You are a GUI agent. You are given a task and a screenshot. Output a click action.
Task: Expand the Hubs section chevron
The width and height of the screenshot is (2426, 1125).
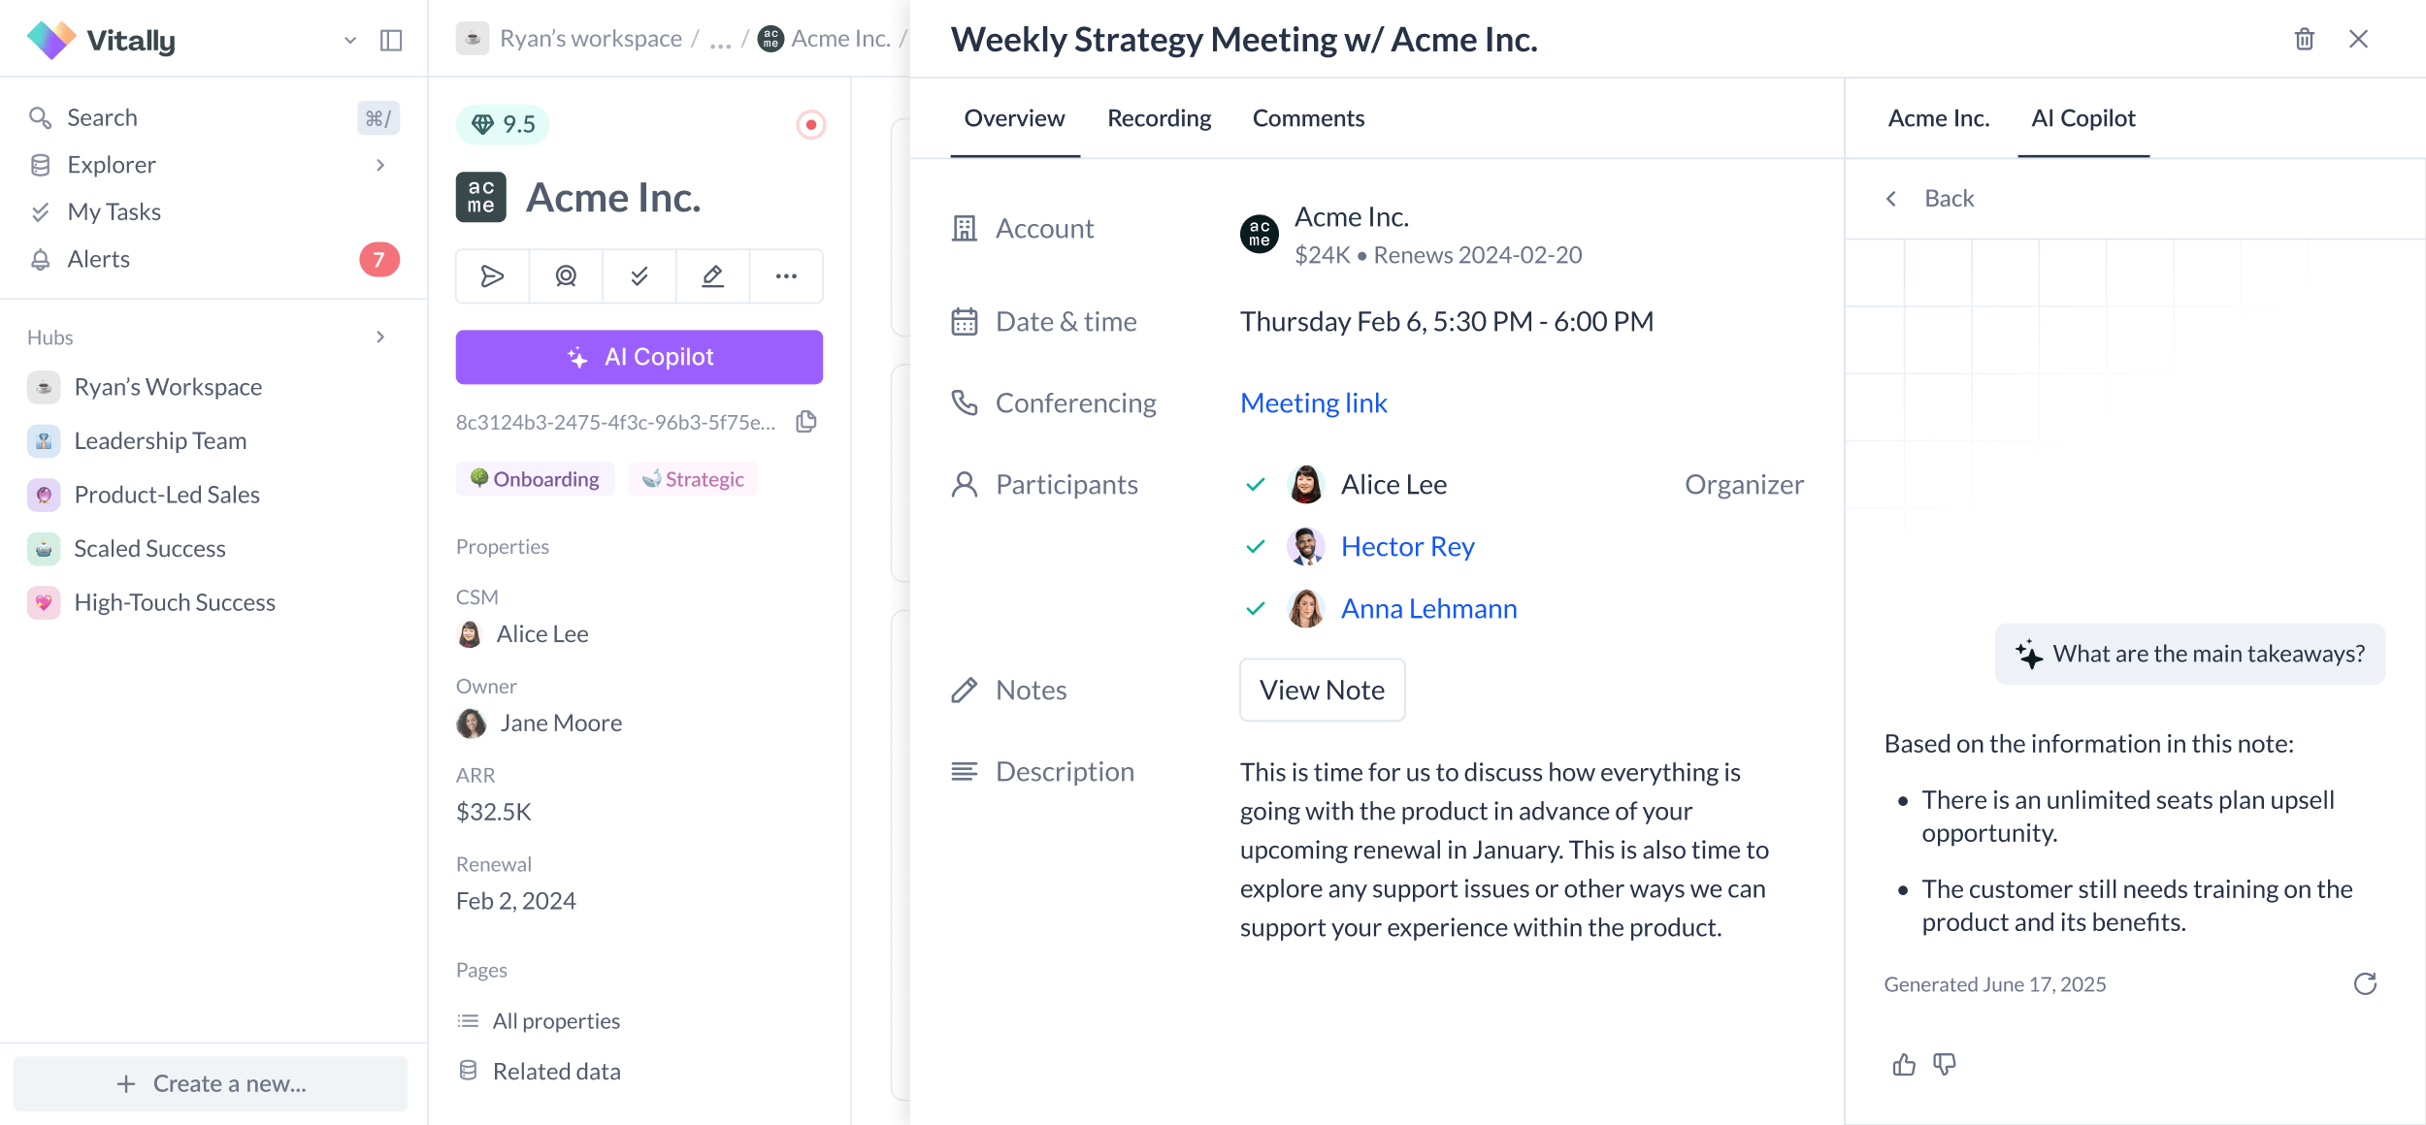tap(380, 337)
